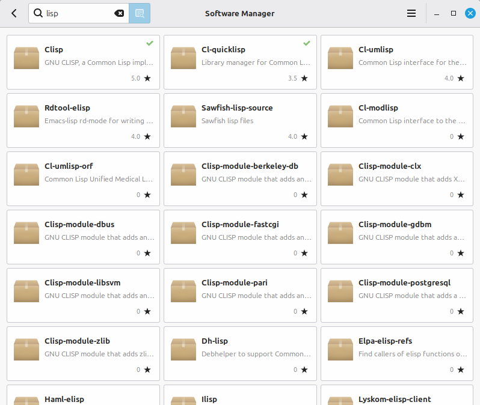Screen dimensions: 480x405
Task: Click the star rating on Rdtool-elisp
Action: pos(141,136)
